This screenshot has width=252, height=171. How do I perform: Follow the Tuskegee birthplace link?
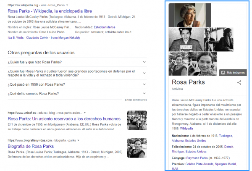pyautogui.click(x=226, y=136)
